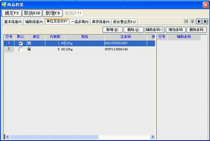Uncheck the default checkbox for 包 row
Screen dimensions: 210x141
(21, 43)
